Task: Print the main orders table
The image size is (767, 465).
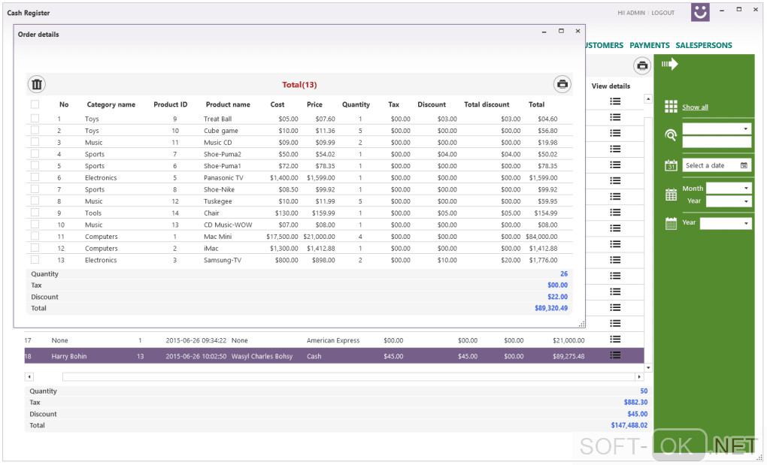Action: point(641,65)
